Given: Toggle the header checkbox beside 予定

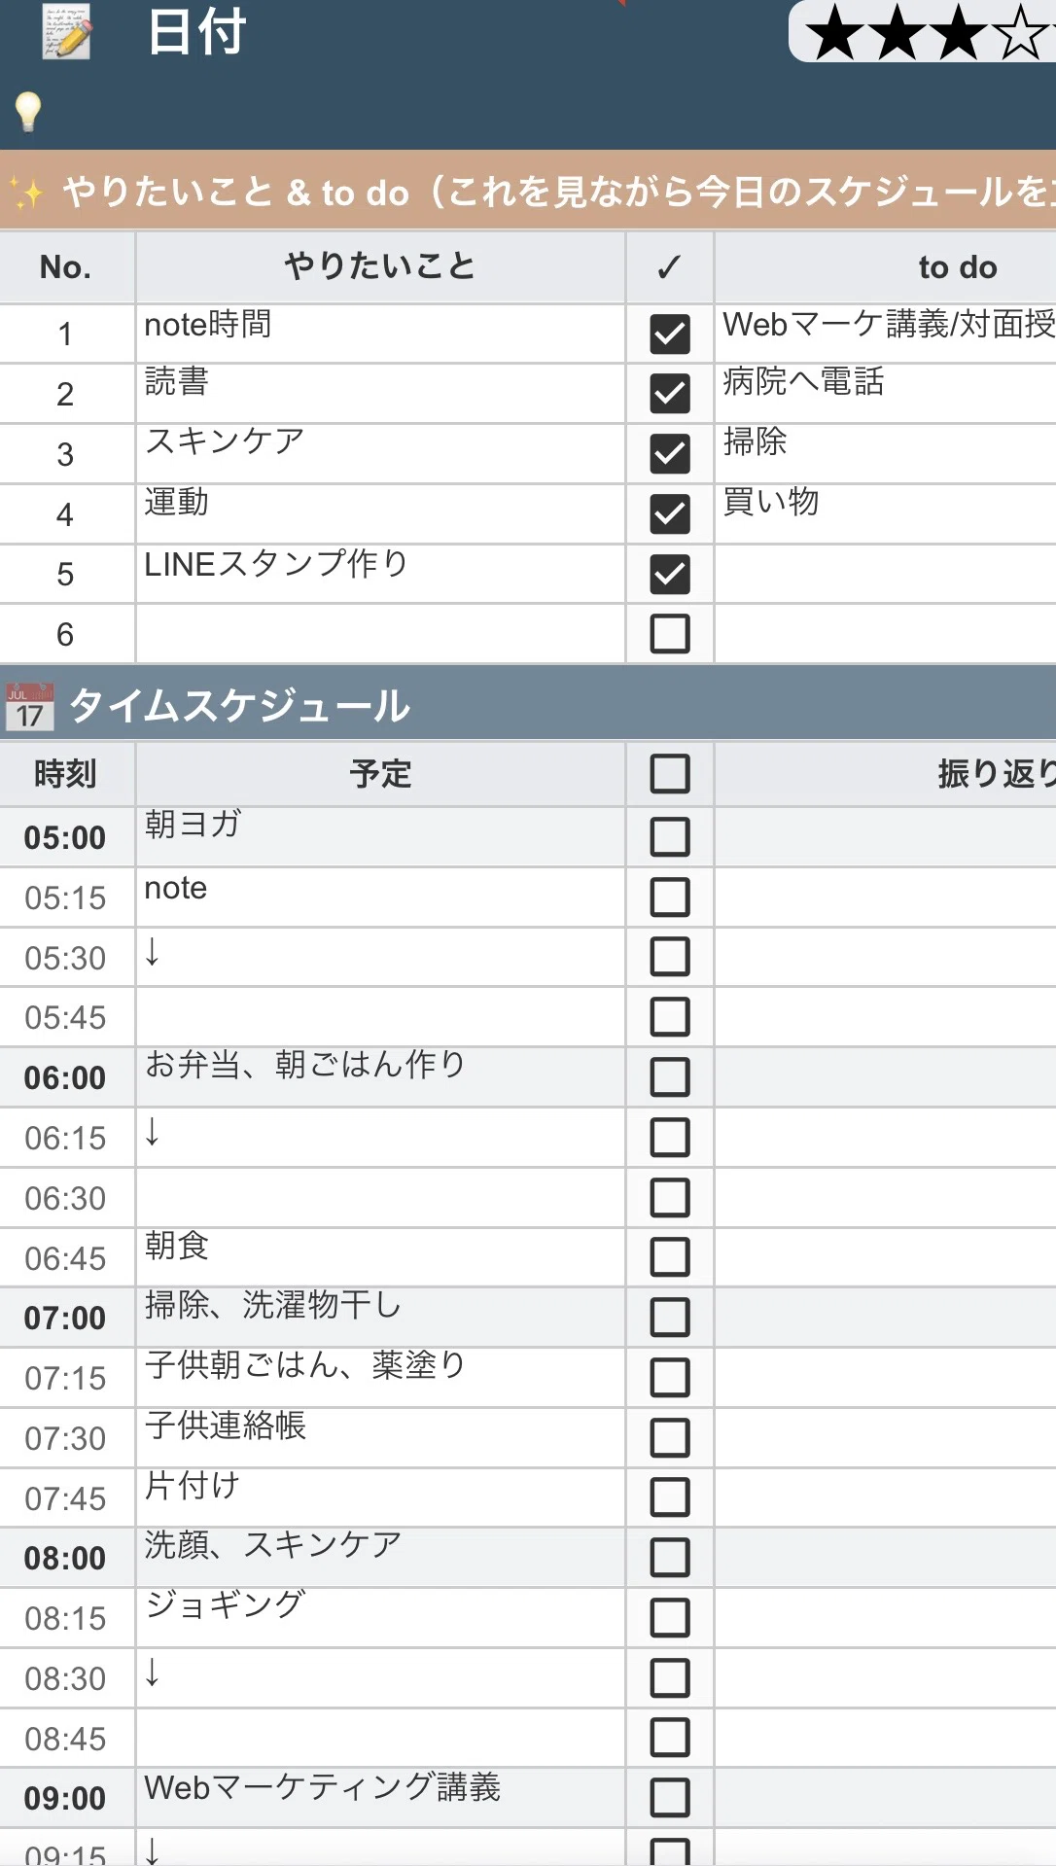Looking at the screenshot, I should pos(670,774).
